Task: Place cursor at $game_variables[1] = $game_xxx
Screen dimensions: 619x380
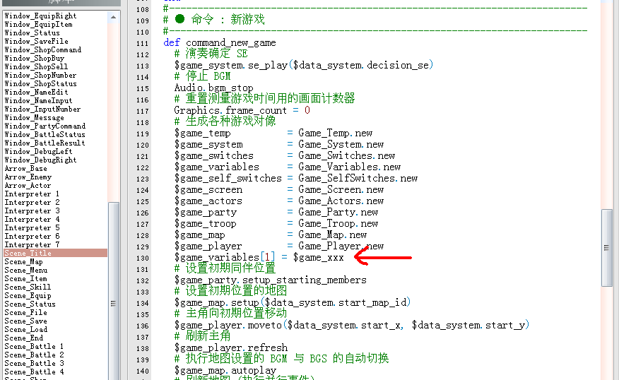Action: 259,258
